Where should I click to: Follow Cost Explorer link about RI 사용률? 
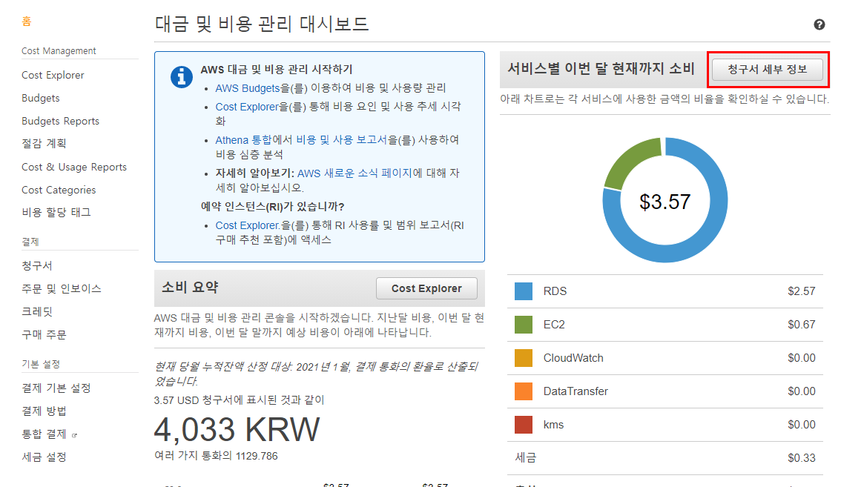pyautogui.click(x=247, y=225)
